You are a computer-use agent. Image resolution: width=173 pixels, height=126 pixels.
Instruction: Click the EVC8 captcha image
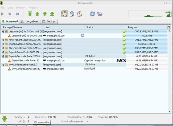(121, 61)
